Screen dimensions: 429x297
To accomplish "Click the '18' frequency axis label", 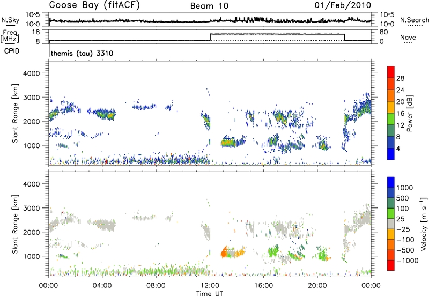I will 35,32.
